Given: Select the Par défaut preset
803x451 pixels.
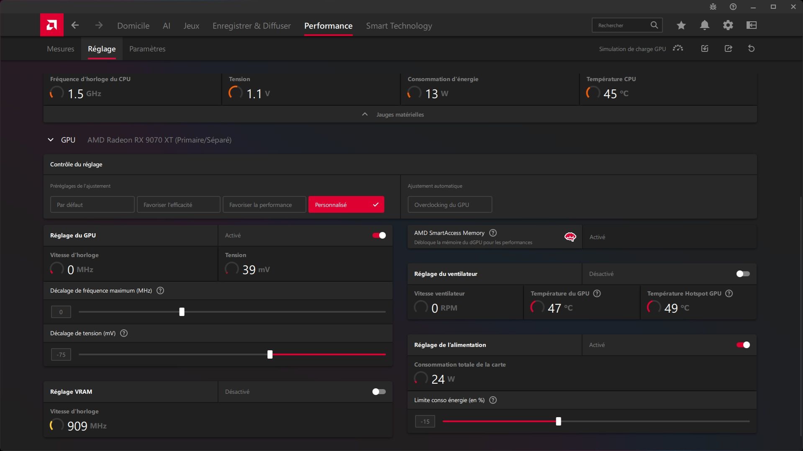Looking at the screenshot, I should pyautogui.click(x=92, y=205).
